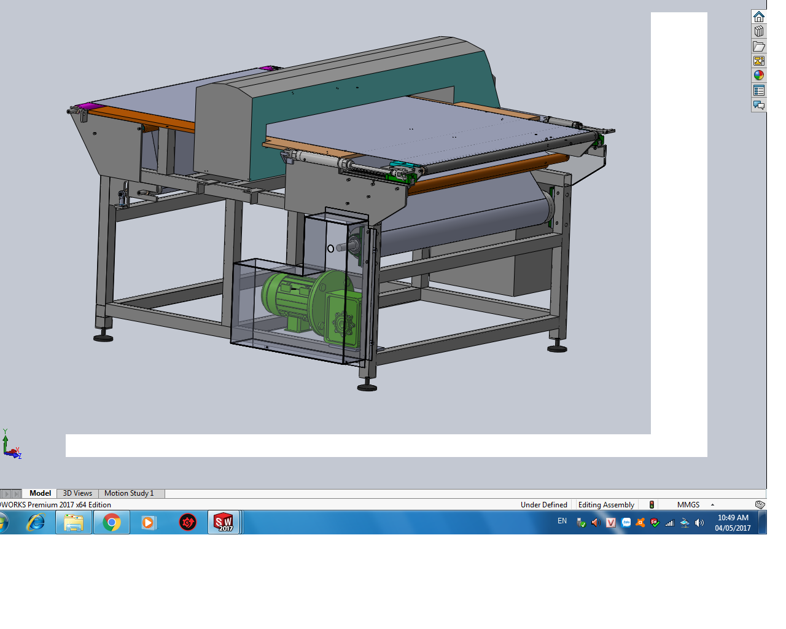
Task: Open Internet Explorer from the taskbar
Action: click(36, 523)
